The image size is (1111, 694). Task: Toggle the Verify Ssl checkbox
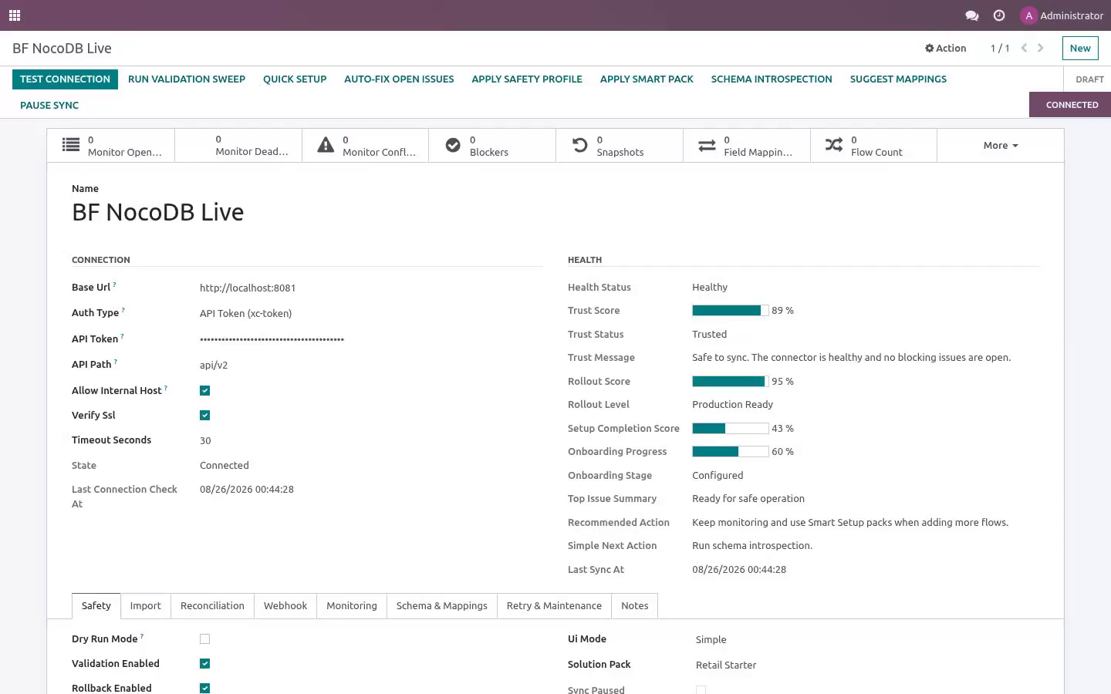204,416
